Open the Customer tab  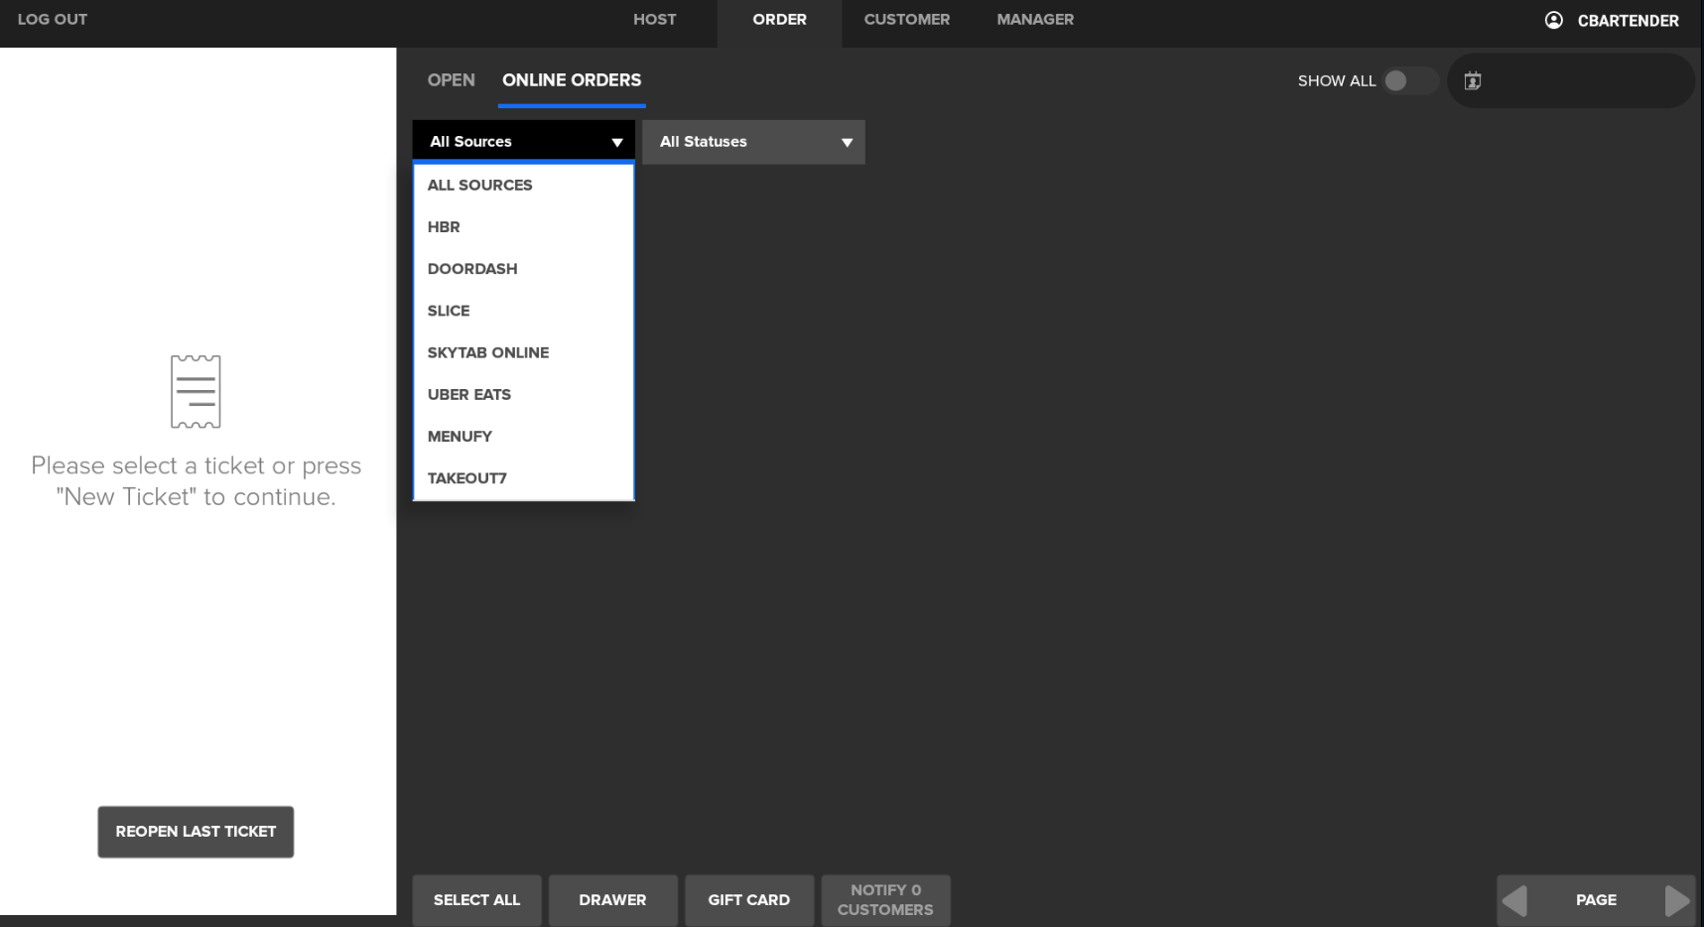(906, 20)
